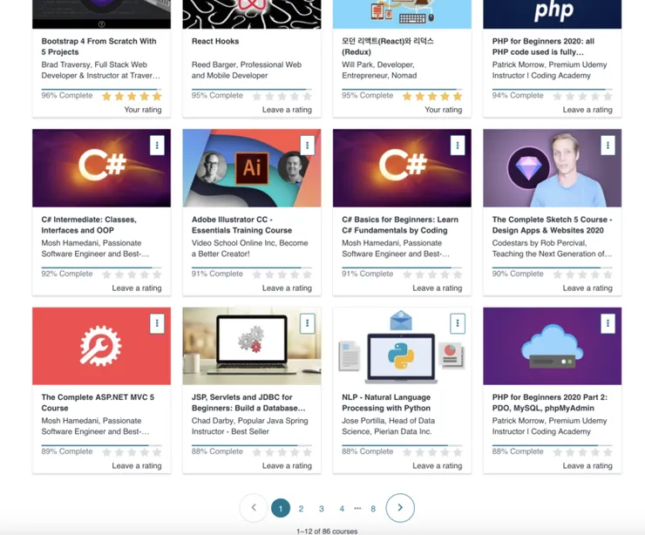This screenshot has height=535, width=645.
Task: Open Bootstrap 4 From Scratch course title
Action: (x=98, y=46)
